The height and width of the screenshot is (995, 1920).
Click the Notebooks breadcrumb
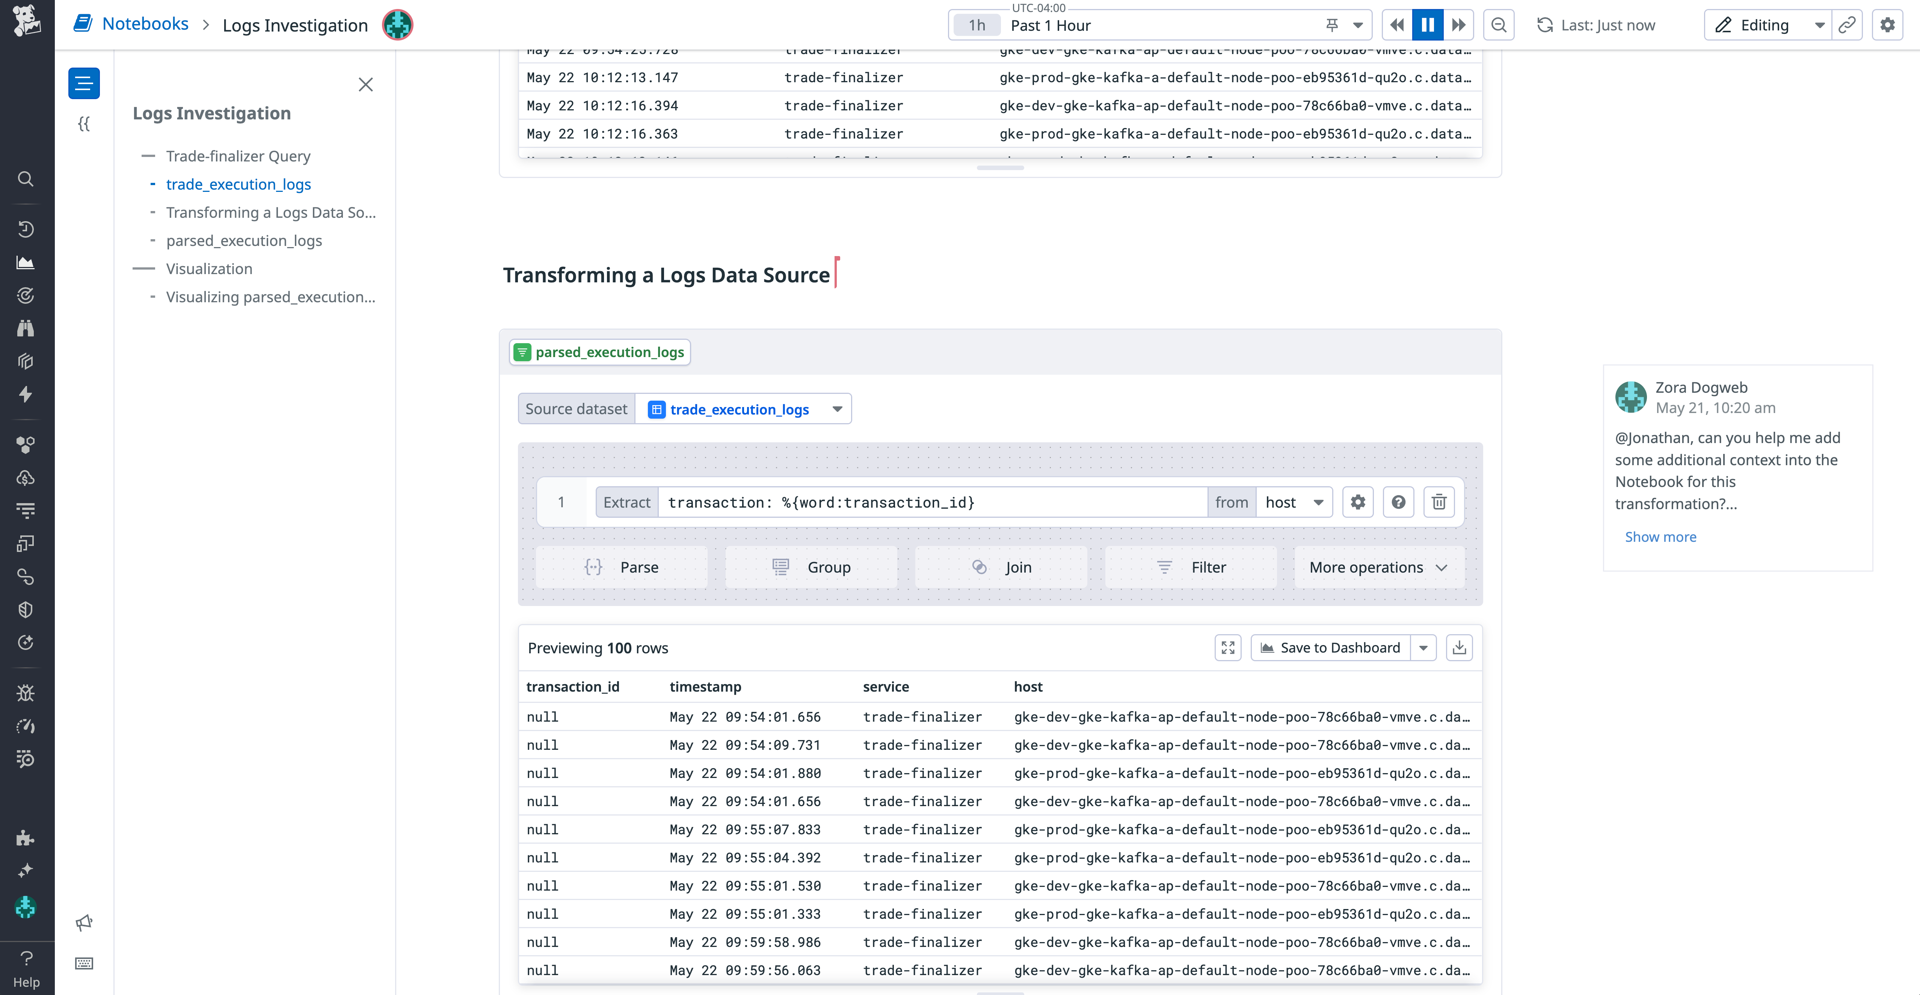146,23
